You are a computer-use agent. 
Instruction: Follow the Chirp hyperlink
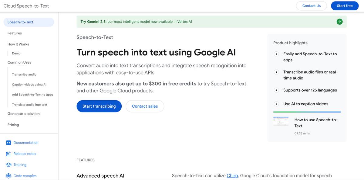232,175
